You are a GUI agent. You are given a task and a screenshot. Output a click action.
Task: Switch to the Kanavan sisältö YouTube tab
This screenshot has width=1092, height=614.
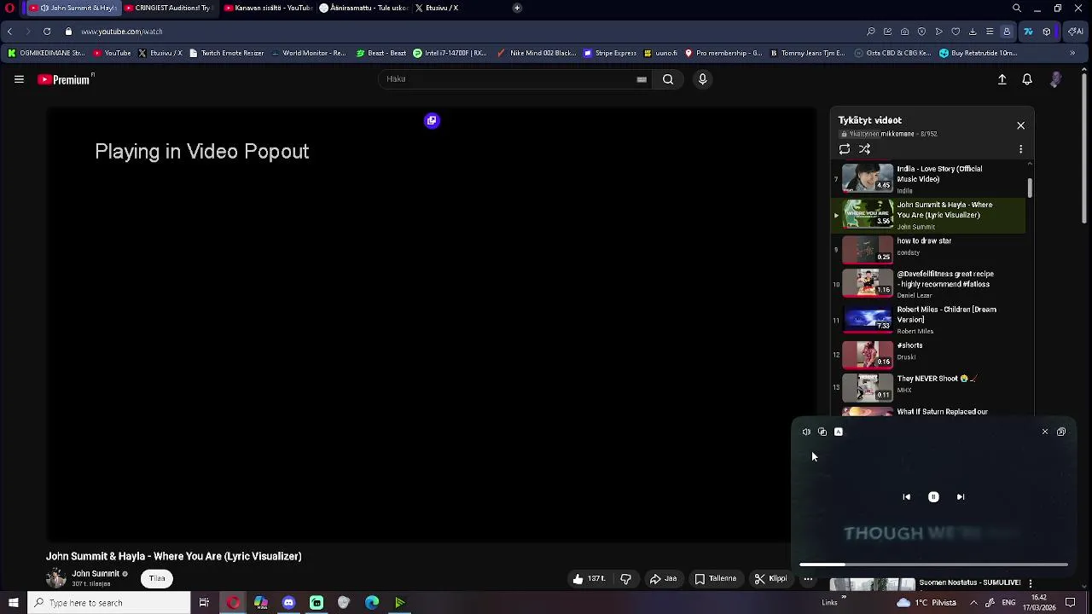coord(269,8)
